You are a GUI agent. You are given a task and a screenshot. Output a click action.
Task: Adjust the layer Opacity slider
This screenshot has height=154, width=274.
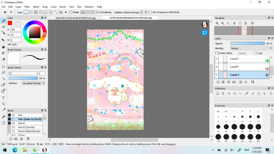[248, 44]
